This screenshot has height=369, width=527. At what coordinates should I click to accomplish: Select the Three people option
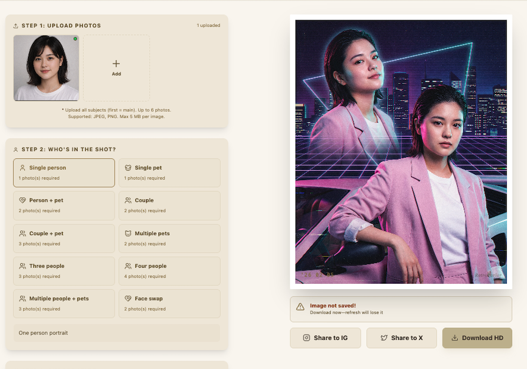click(x=64, y=271)
